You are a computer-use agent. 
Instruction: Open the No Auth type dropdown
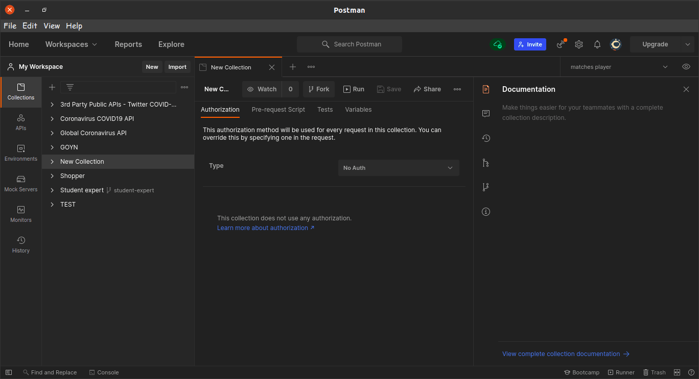(399, 168)
